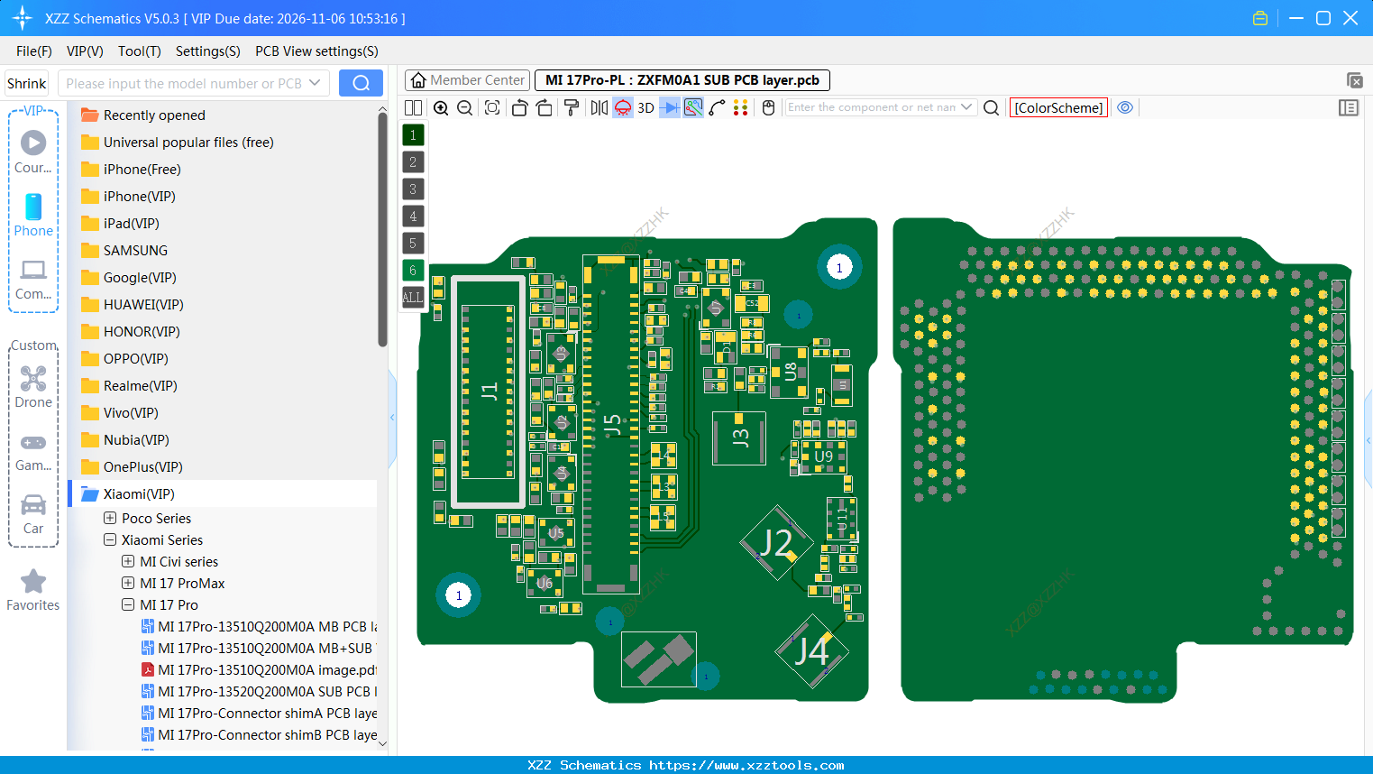Select the paint roller tool

[572, 107]
